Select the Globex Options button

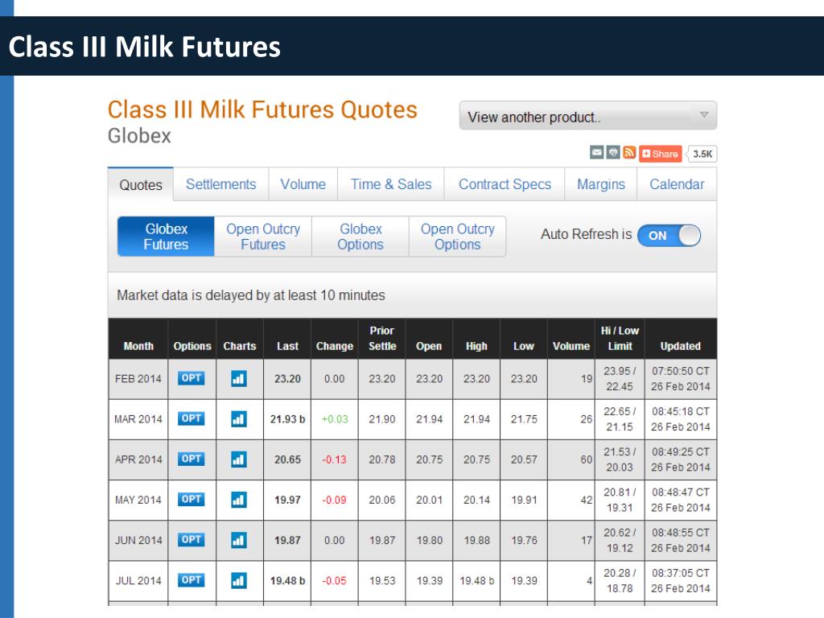360,237
